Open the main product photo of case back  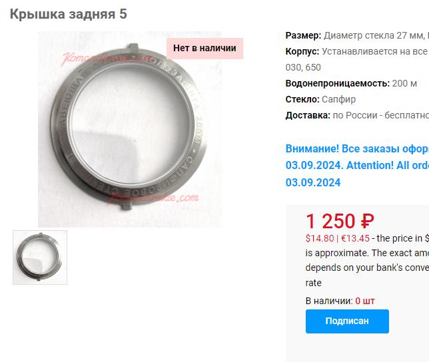pos(130,129)
